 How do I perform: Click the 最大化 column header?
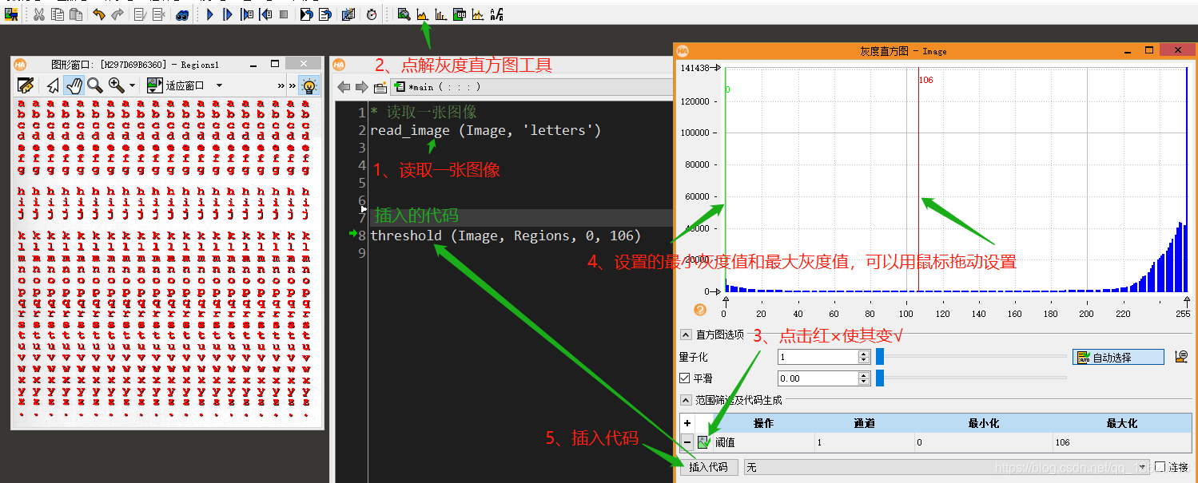1121,423
